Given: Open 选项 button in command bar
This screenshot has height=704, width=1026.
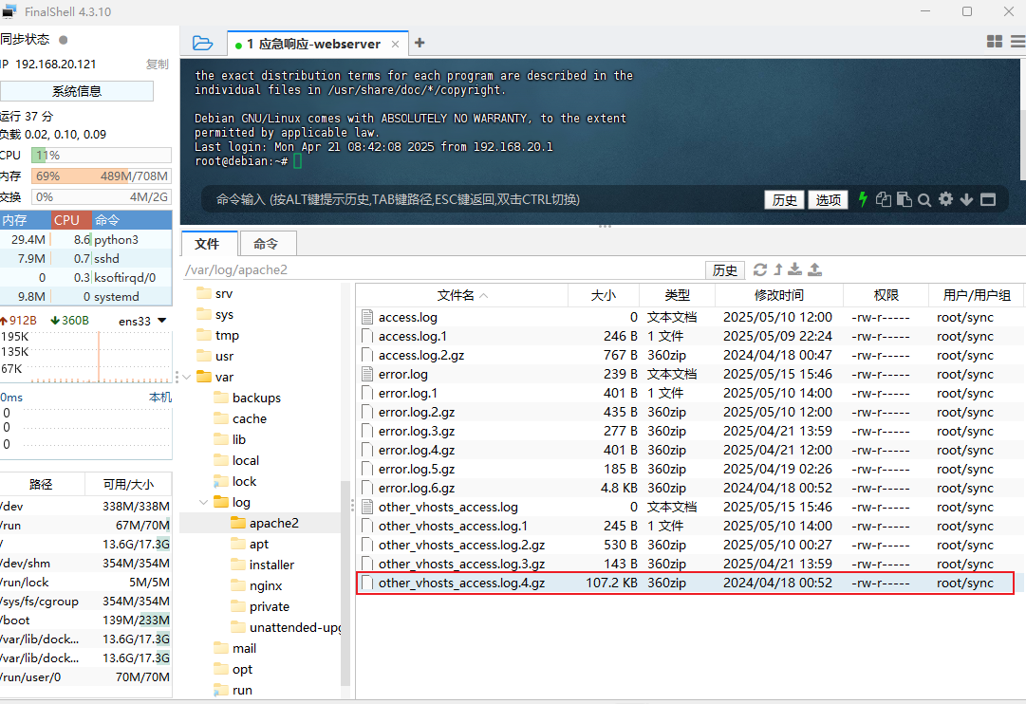Looking at the screenshot, I should tap(828, 199).
